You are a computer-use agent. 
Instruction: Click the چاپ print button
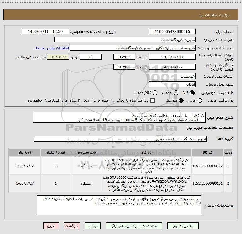click(x=93, y=226)
